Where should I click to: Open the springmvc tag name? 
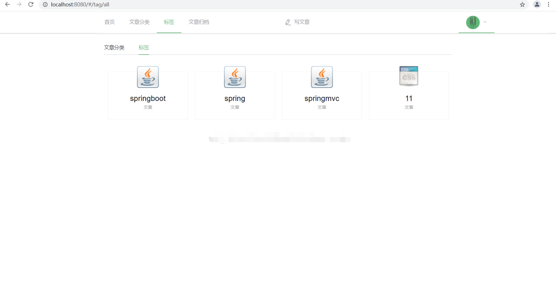(322, 98)
